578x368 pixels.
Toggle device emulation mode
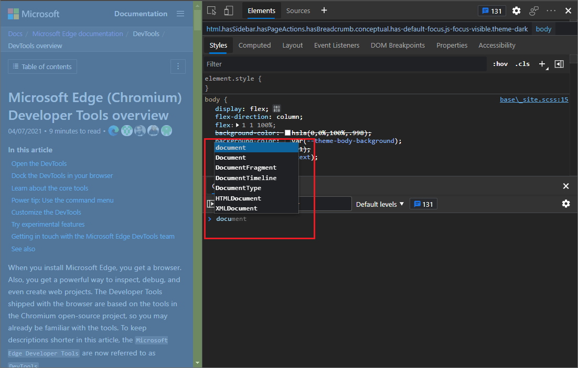(x=228, y=10)
